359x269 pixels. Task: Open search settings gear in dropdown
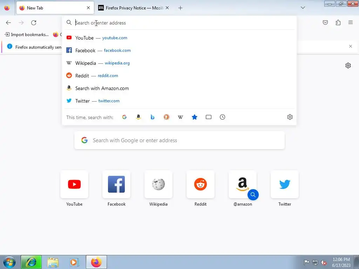pyautogui.click(x=290, y=117)
